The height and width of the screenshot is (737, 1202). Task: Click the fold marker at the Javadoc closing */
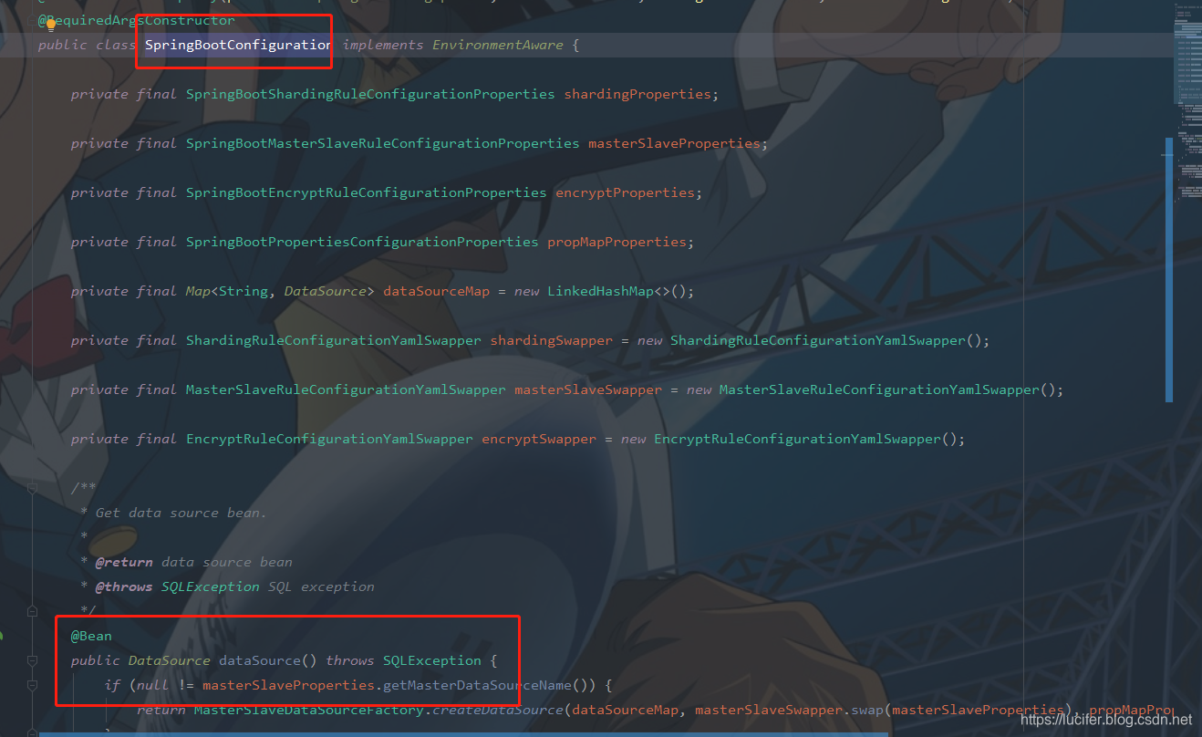click(32, 611)
